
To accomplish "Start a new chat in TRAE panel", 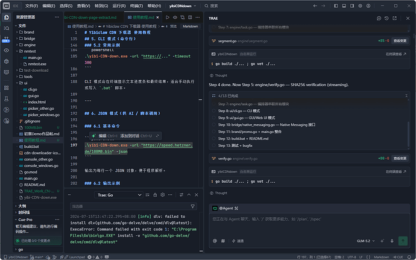I will click(x=379, y=18).
